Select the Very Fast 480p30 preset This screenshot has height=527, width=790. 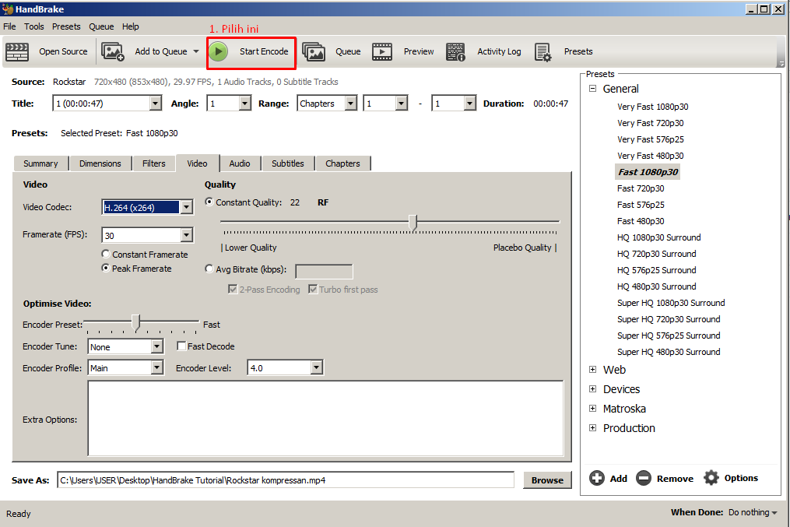(651, 156)
